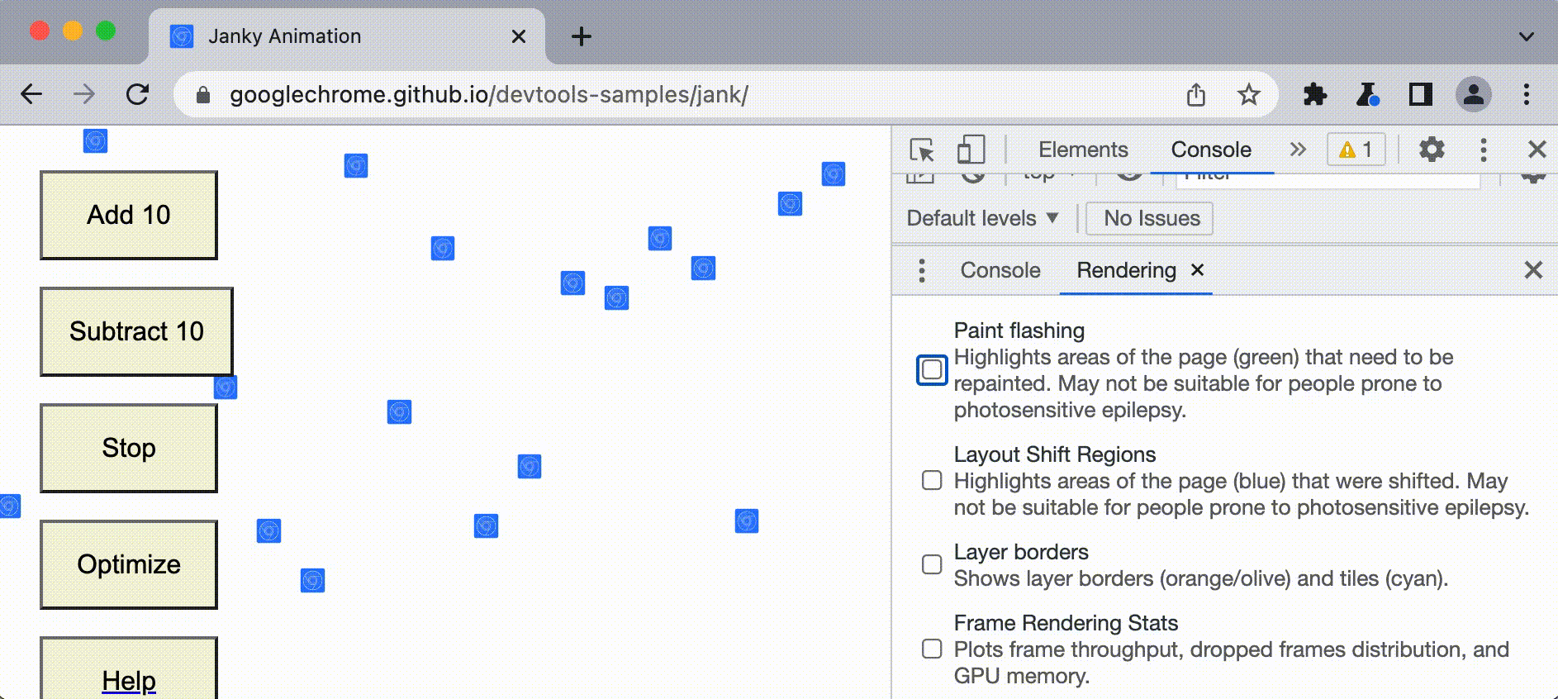Toggle the device toolbar icon
The image size is (1558, 699).
(971, 150)
